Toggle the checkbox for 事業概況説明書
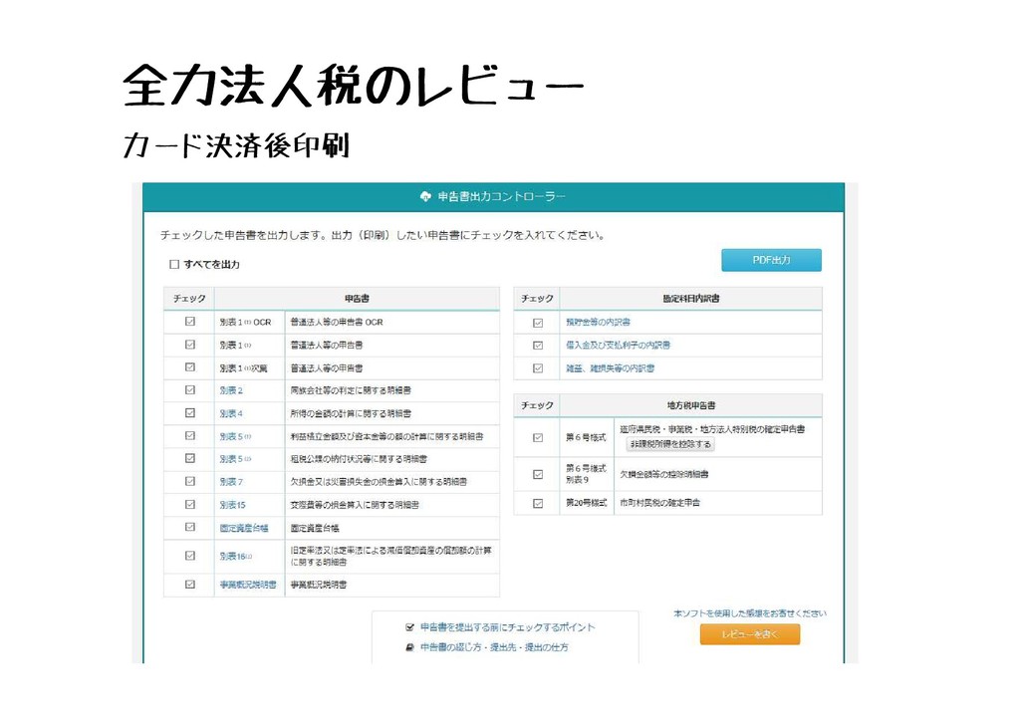The image size is (1020, 721). 190,585
